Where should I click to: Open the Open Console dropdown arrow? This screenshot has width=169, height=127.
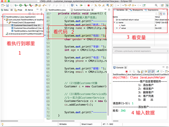[x=168, y=72]
